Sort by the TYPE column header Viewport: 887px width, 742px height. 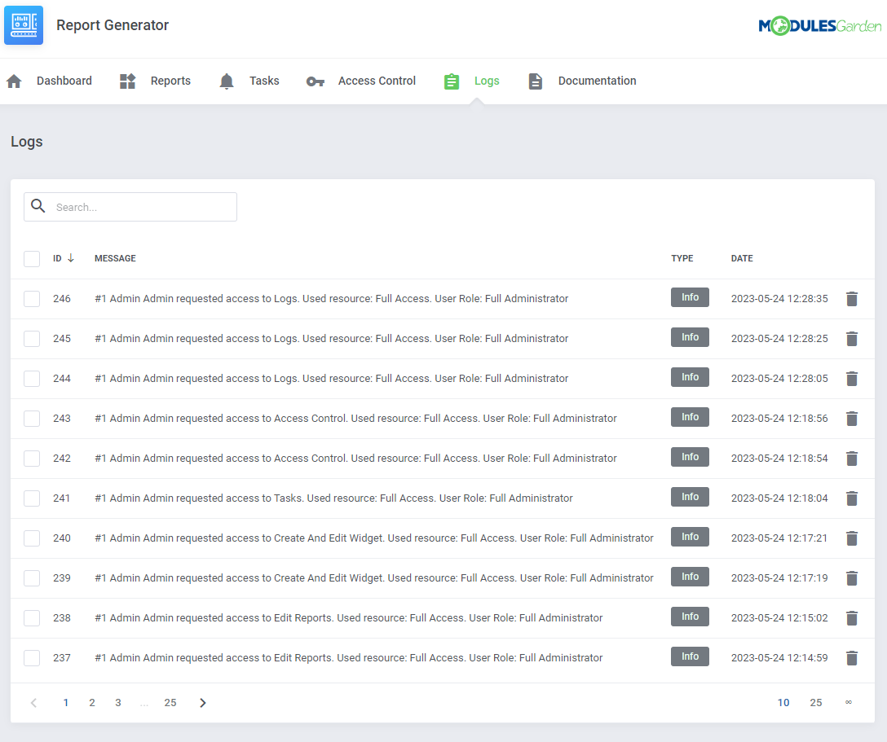tap(682, 258)
